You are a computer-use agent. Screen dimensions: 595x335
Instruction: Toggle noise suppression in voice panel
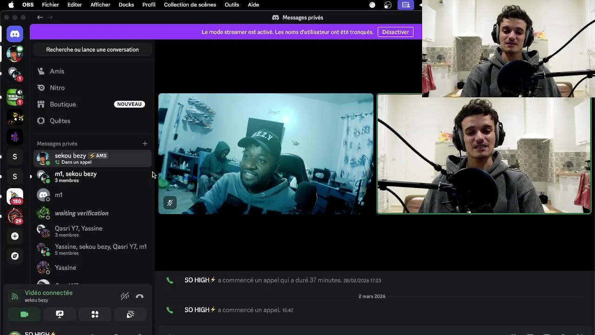click(x=125, y=296)
